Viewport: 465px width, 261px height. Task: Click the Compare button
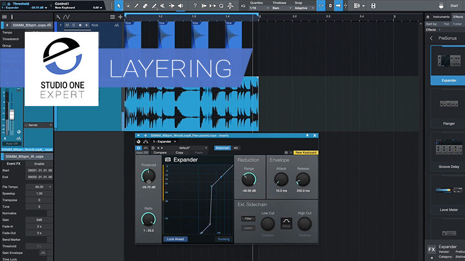tap(160, 153)
